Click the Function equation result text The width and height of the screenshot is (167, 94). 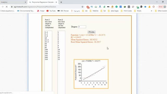(88, 35)
